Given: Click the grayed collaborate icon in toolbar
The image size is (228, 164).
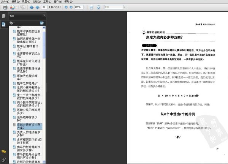Looking at the screenshot, I should pos(23,7).
